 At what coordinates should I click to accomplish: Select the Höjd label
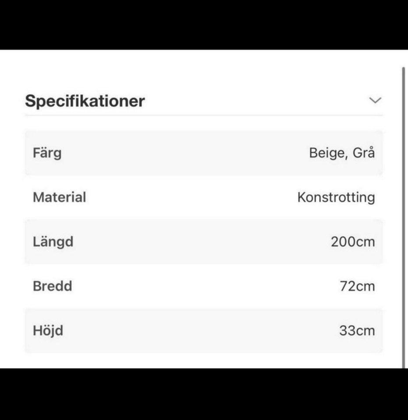coord(48,331)
